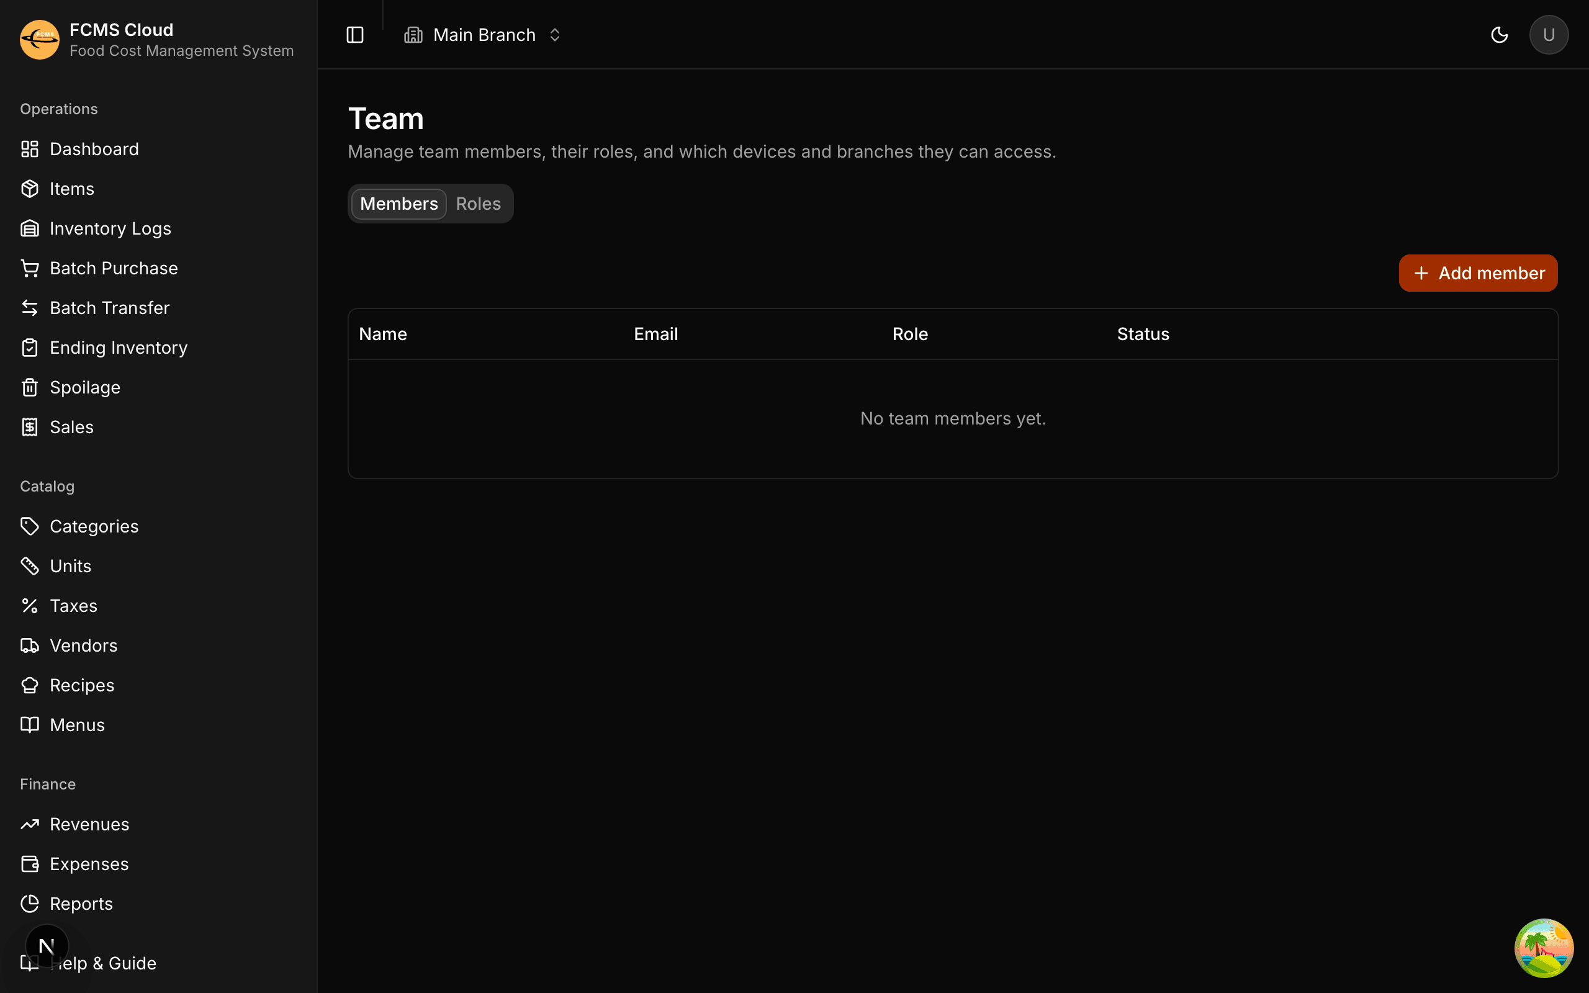Open the Taxes menu entry

pyautogui.click(x=159, y=606)
